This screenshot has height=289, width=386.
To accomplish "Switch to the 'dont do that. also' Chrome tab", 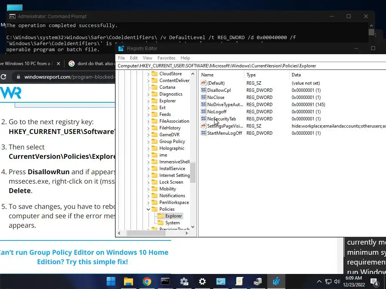I will click(x=91, y=64).
